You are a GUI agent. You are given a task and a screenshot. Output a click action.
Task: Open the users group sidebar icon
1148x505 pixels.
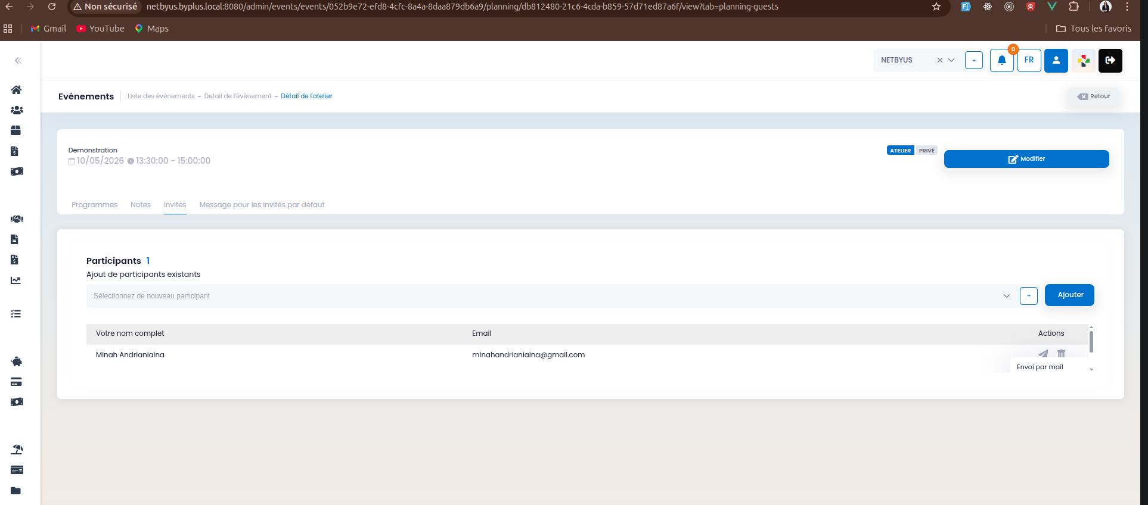click(x=17, y=110)
